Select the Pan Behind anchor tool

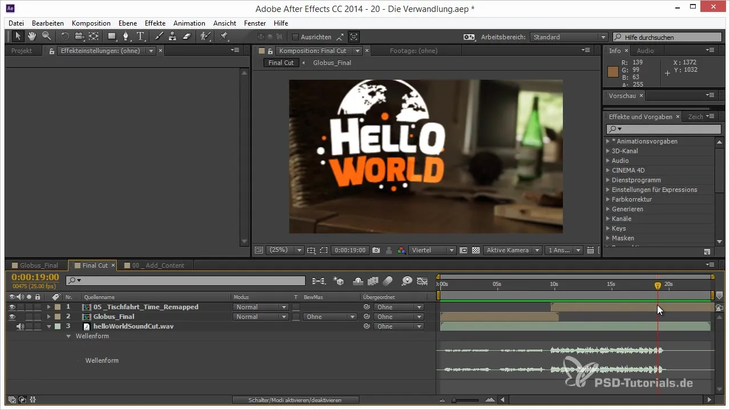click(94, 36)
